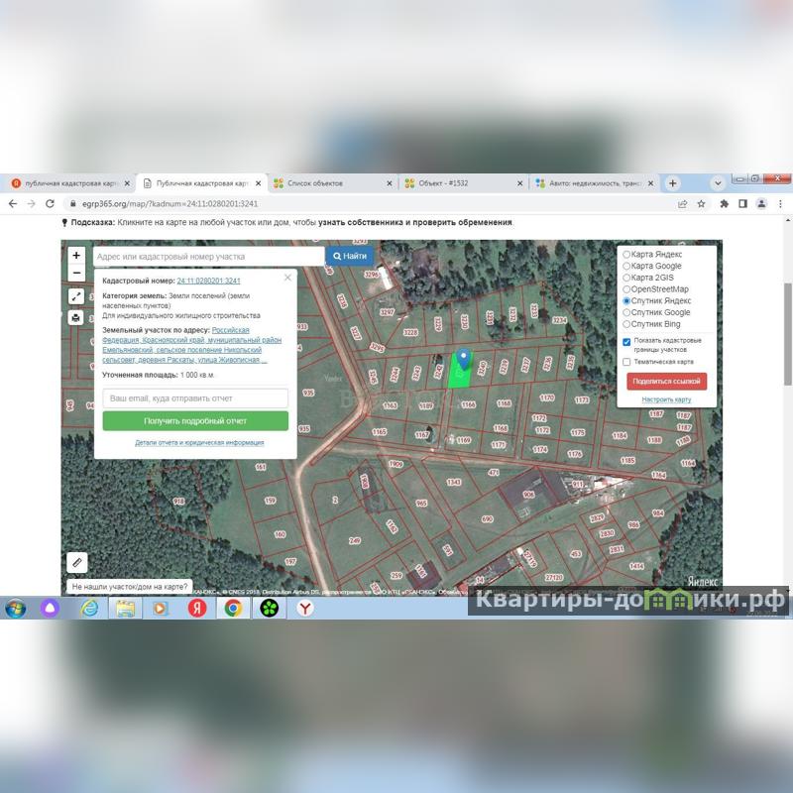Zoom out the map with minus button

[76, 273]
